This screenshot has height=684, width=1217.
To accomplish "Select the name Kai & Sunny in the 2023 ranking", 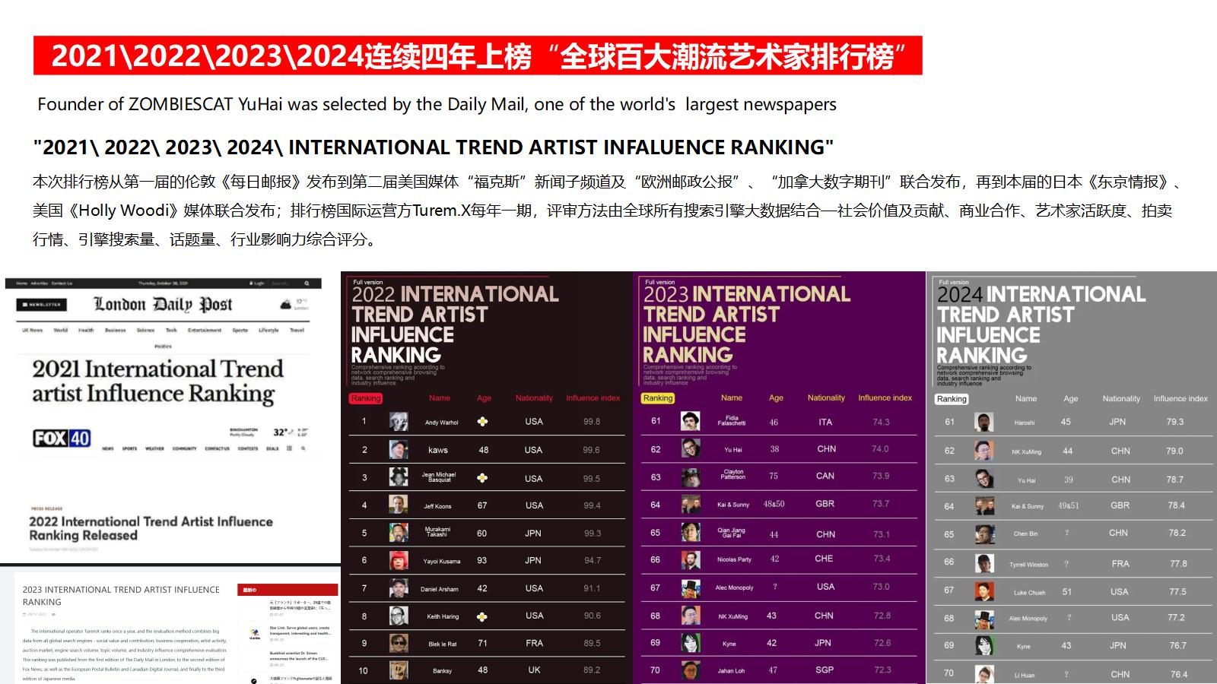I will click(733, 505).
